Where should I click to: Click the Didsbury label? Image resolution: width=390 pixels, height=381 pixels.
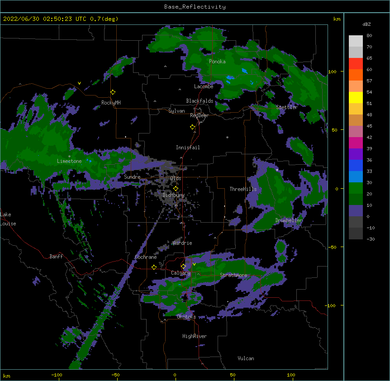tap(174, 195)
